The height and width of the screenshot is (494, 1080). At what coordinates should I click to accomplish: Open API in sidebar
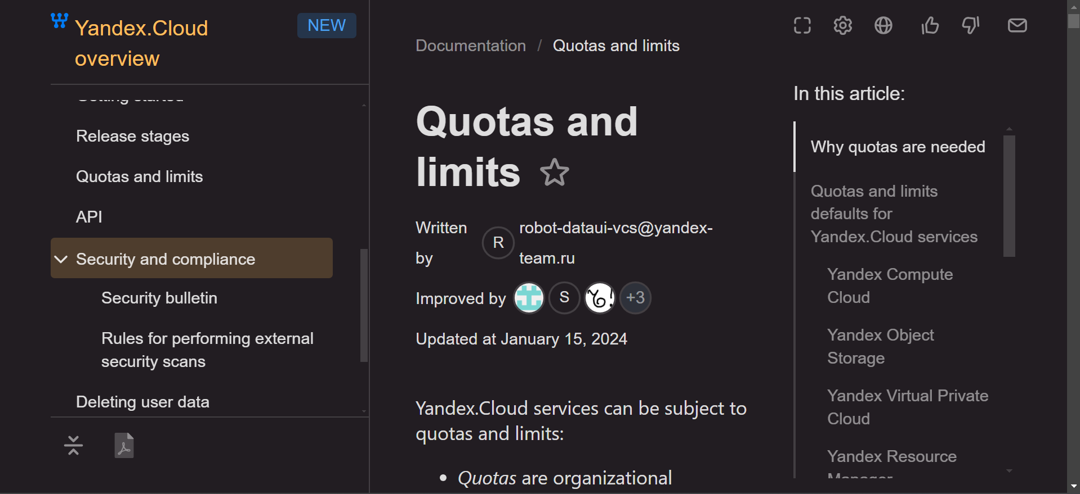click(89, 217)
